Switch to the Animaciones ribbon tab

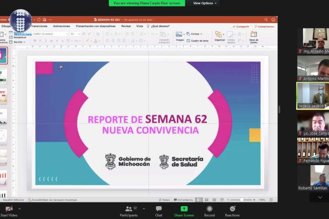[x=61, y=26]
